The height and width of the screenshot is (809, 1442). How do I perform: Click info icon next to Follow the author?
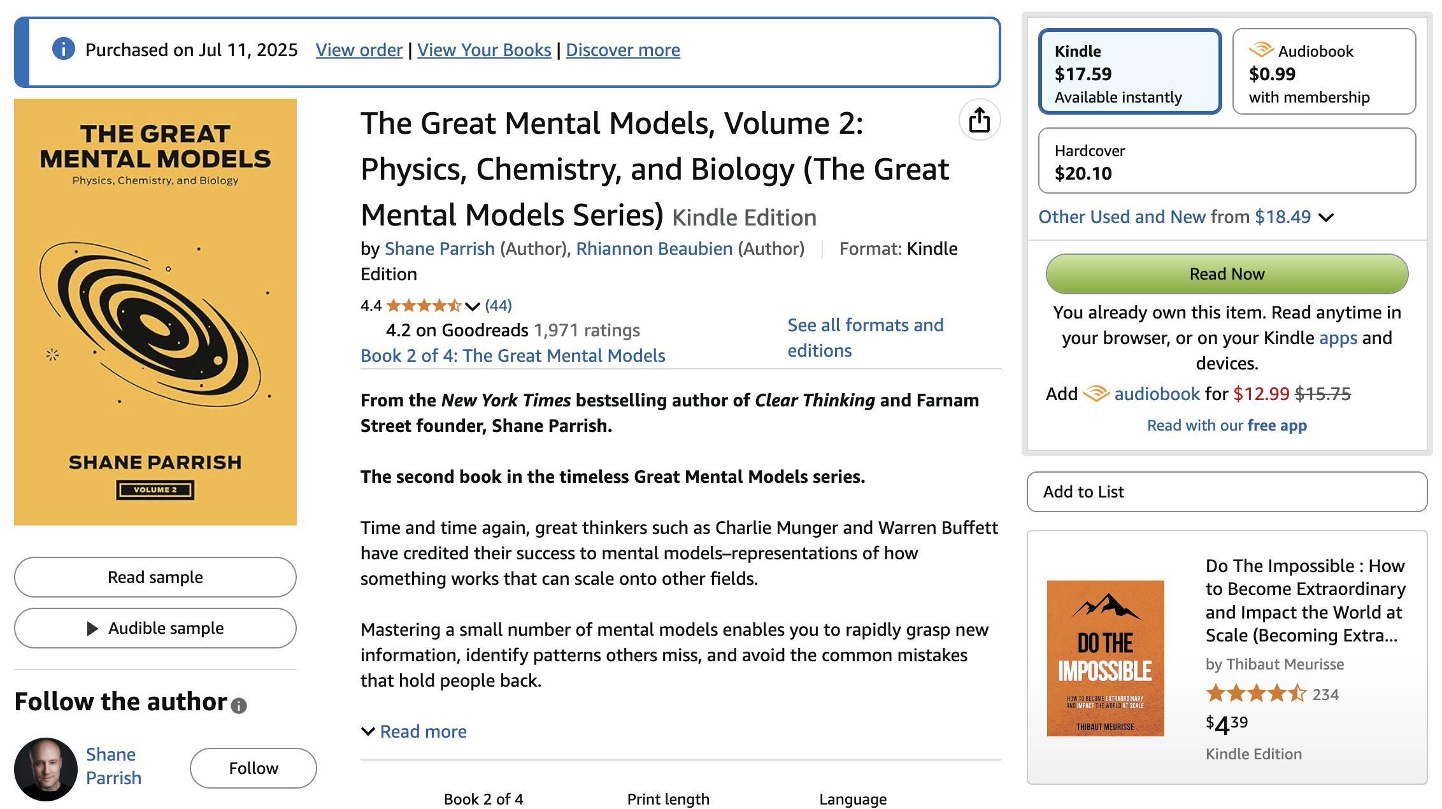tap(239, 705)
